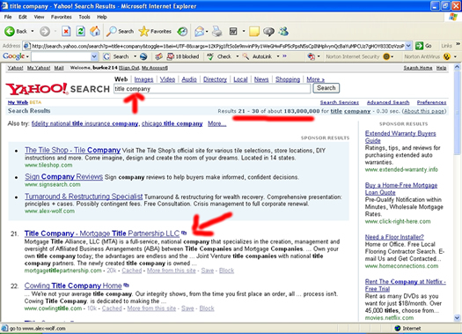Switch to the Shopping search tab

288,79
